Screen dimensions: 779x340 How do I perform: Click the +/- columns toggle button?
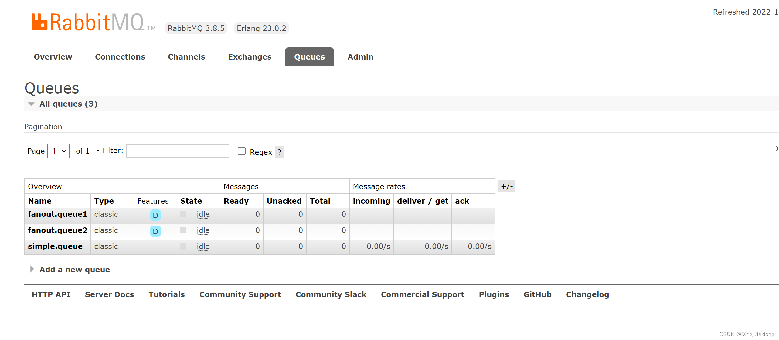pos(507,186)
